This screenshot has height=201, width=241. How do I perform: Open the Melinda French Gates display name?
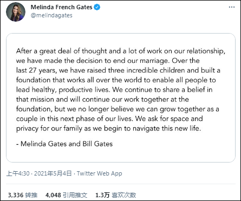[x=61, y=7]
